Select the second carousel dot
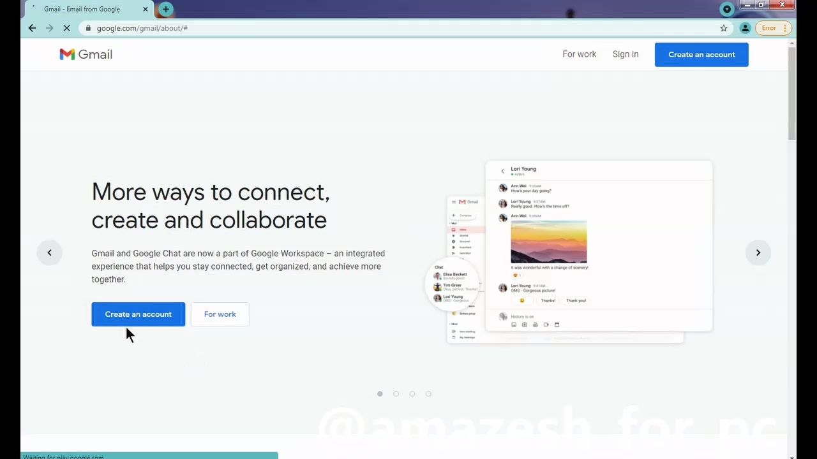The width and height of the screenshot is (817, 459). pos(396,394)
